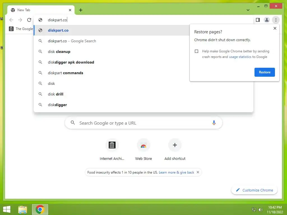
Task: Click the voice search microphone icon
Action: (x=214, y=123)
